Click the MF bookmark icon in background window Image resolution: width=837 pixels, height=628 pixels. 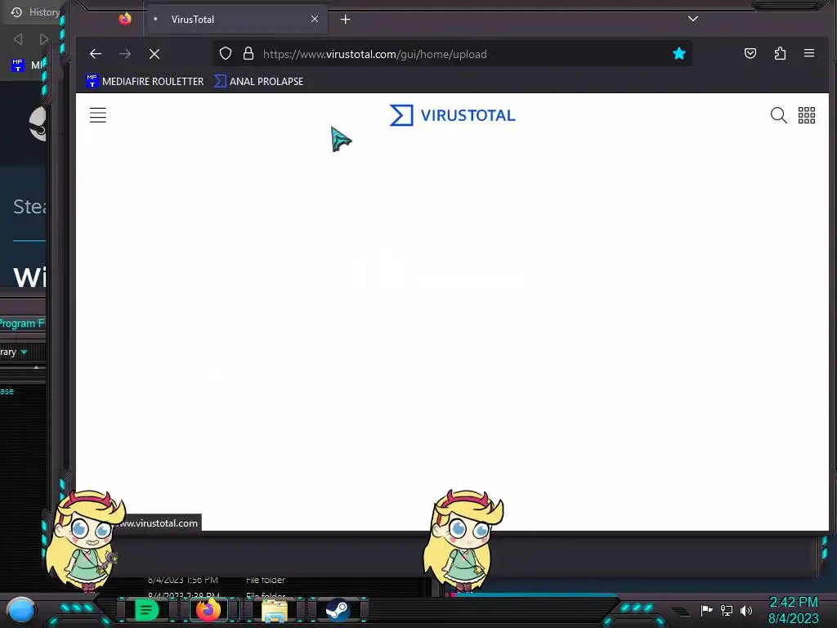click(x=18, y=65)
